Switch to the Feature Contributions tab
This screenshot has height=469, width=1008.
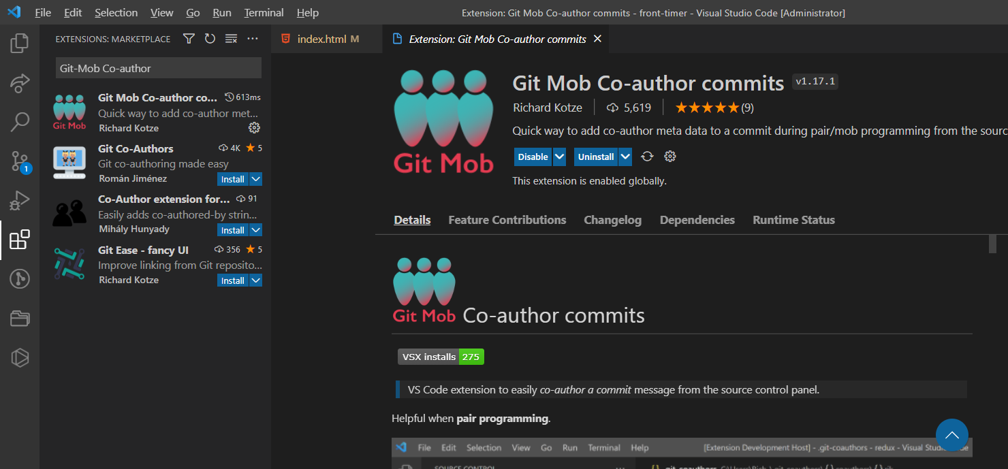click(x=507, y=220)
